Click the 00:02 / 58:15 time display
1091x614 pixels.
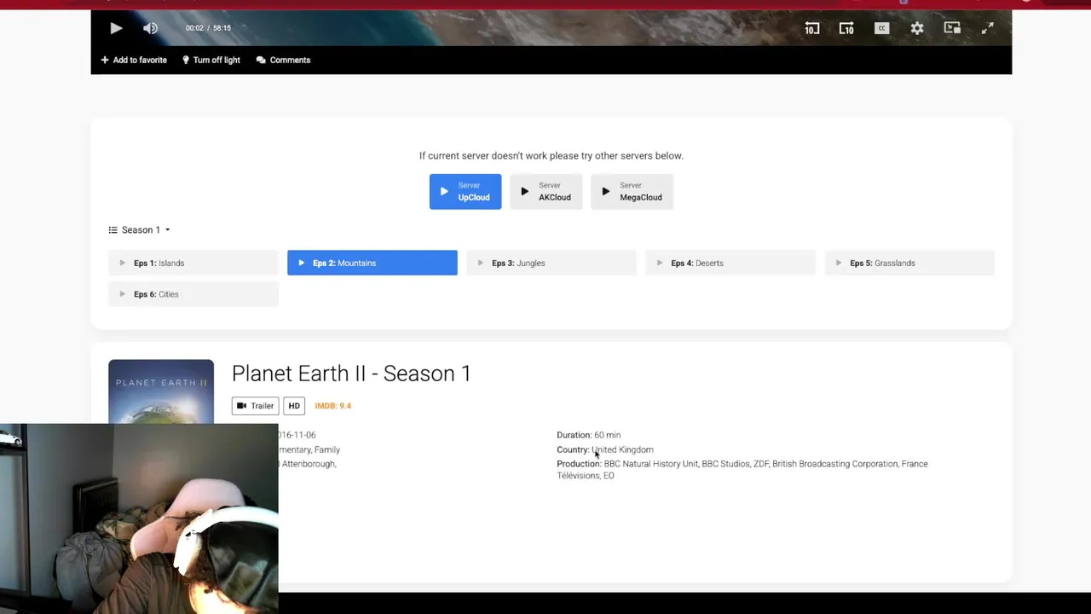208,28
